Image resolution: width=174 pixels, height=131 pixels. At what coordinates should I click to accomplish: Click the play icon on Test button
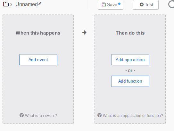142,4
